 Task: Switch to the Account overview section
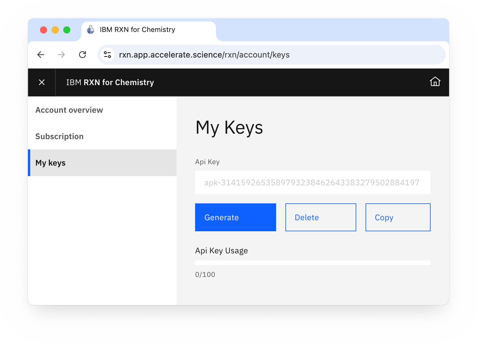pyautogui.click(x=69, y=110)
